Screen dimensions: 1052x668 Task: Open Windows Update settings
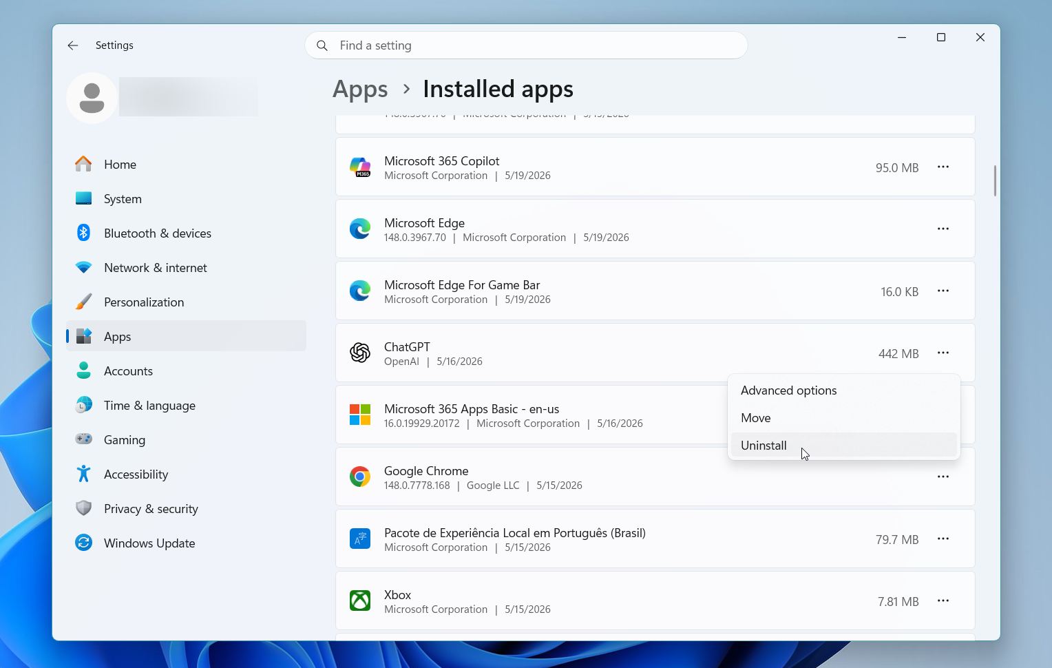(186, 543)
